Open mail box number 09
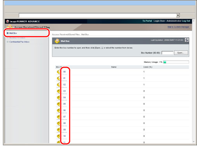This screenshot has height=148, width=197. (64, 130)
